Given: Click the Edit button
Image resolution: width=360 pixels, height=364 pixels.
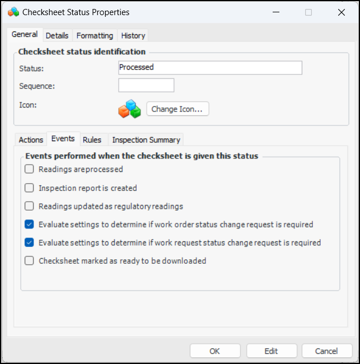Looking at the screenshot, I should click(x=271, y=351).
